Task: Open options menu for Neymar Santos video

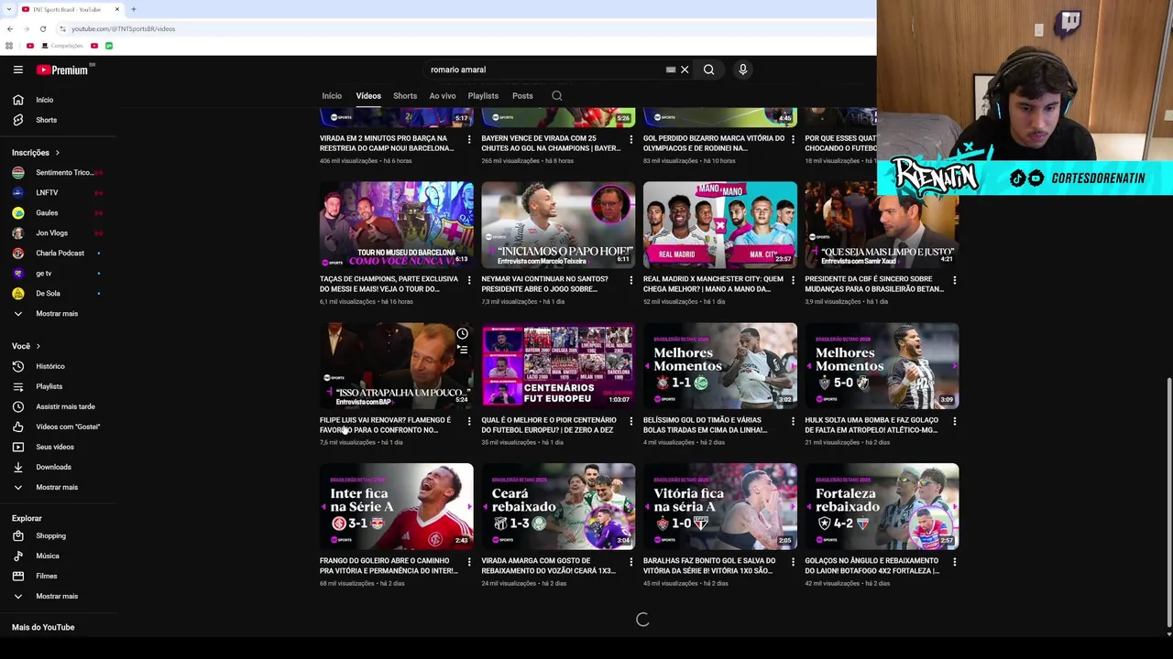Action: 630,281
